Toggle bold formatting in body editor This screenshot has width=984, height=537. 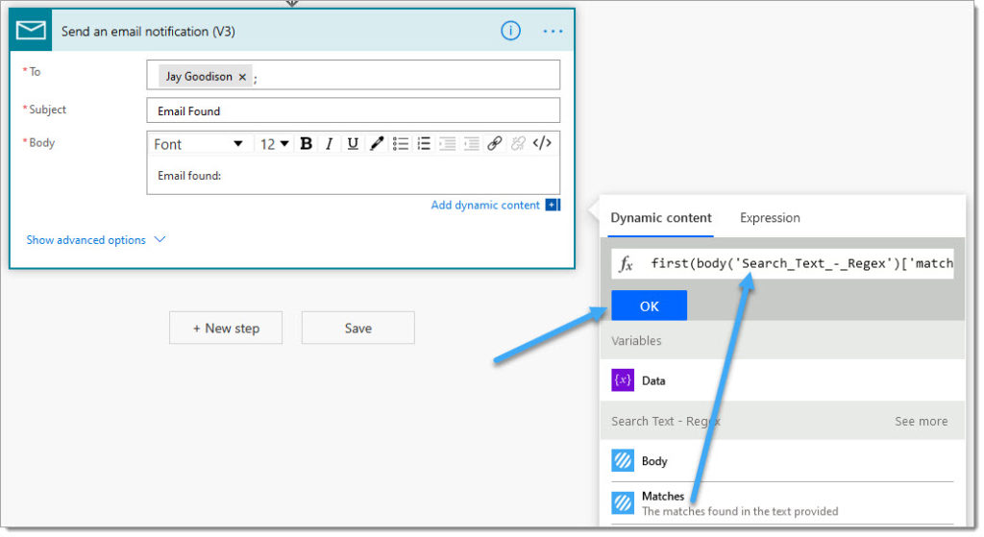pyautogui.click(x=307, y=144)
